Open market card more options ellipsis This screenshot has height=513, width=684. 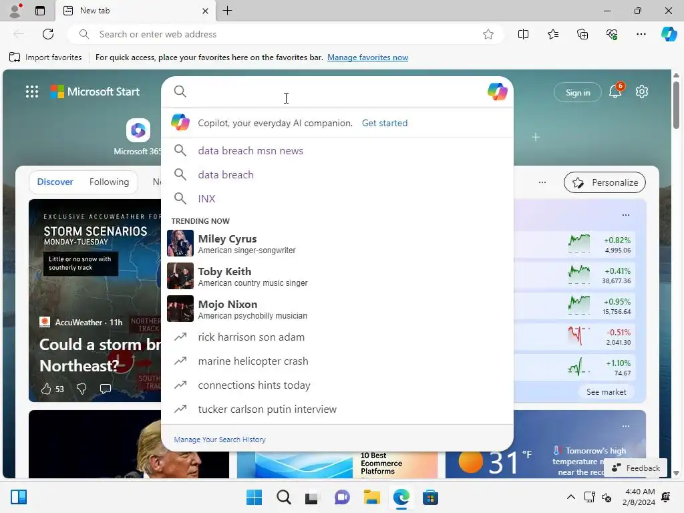point(625,214)
